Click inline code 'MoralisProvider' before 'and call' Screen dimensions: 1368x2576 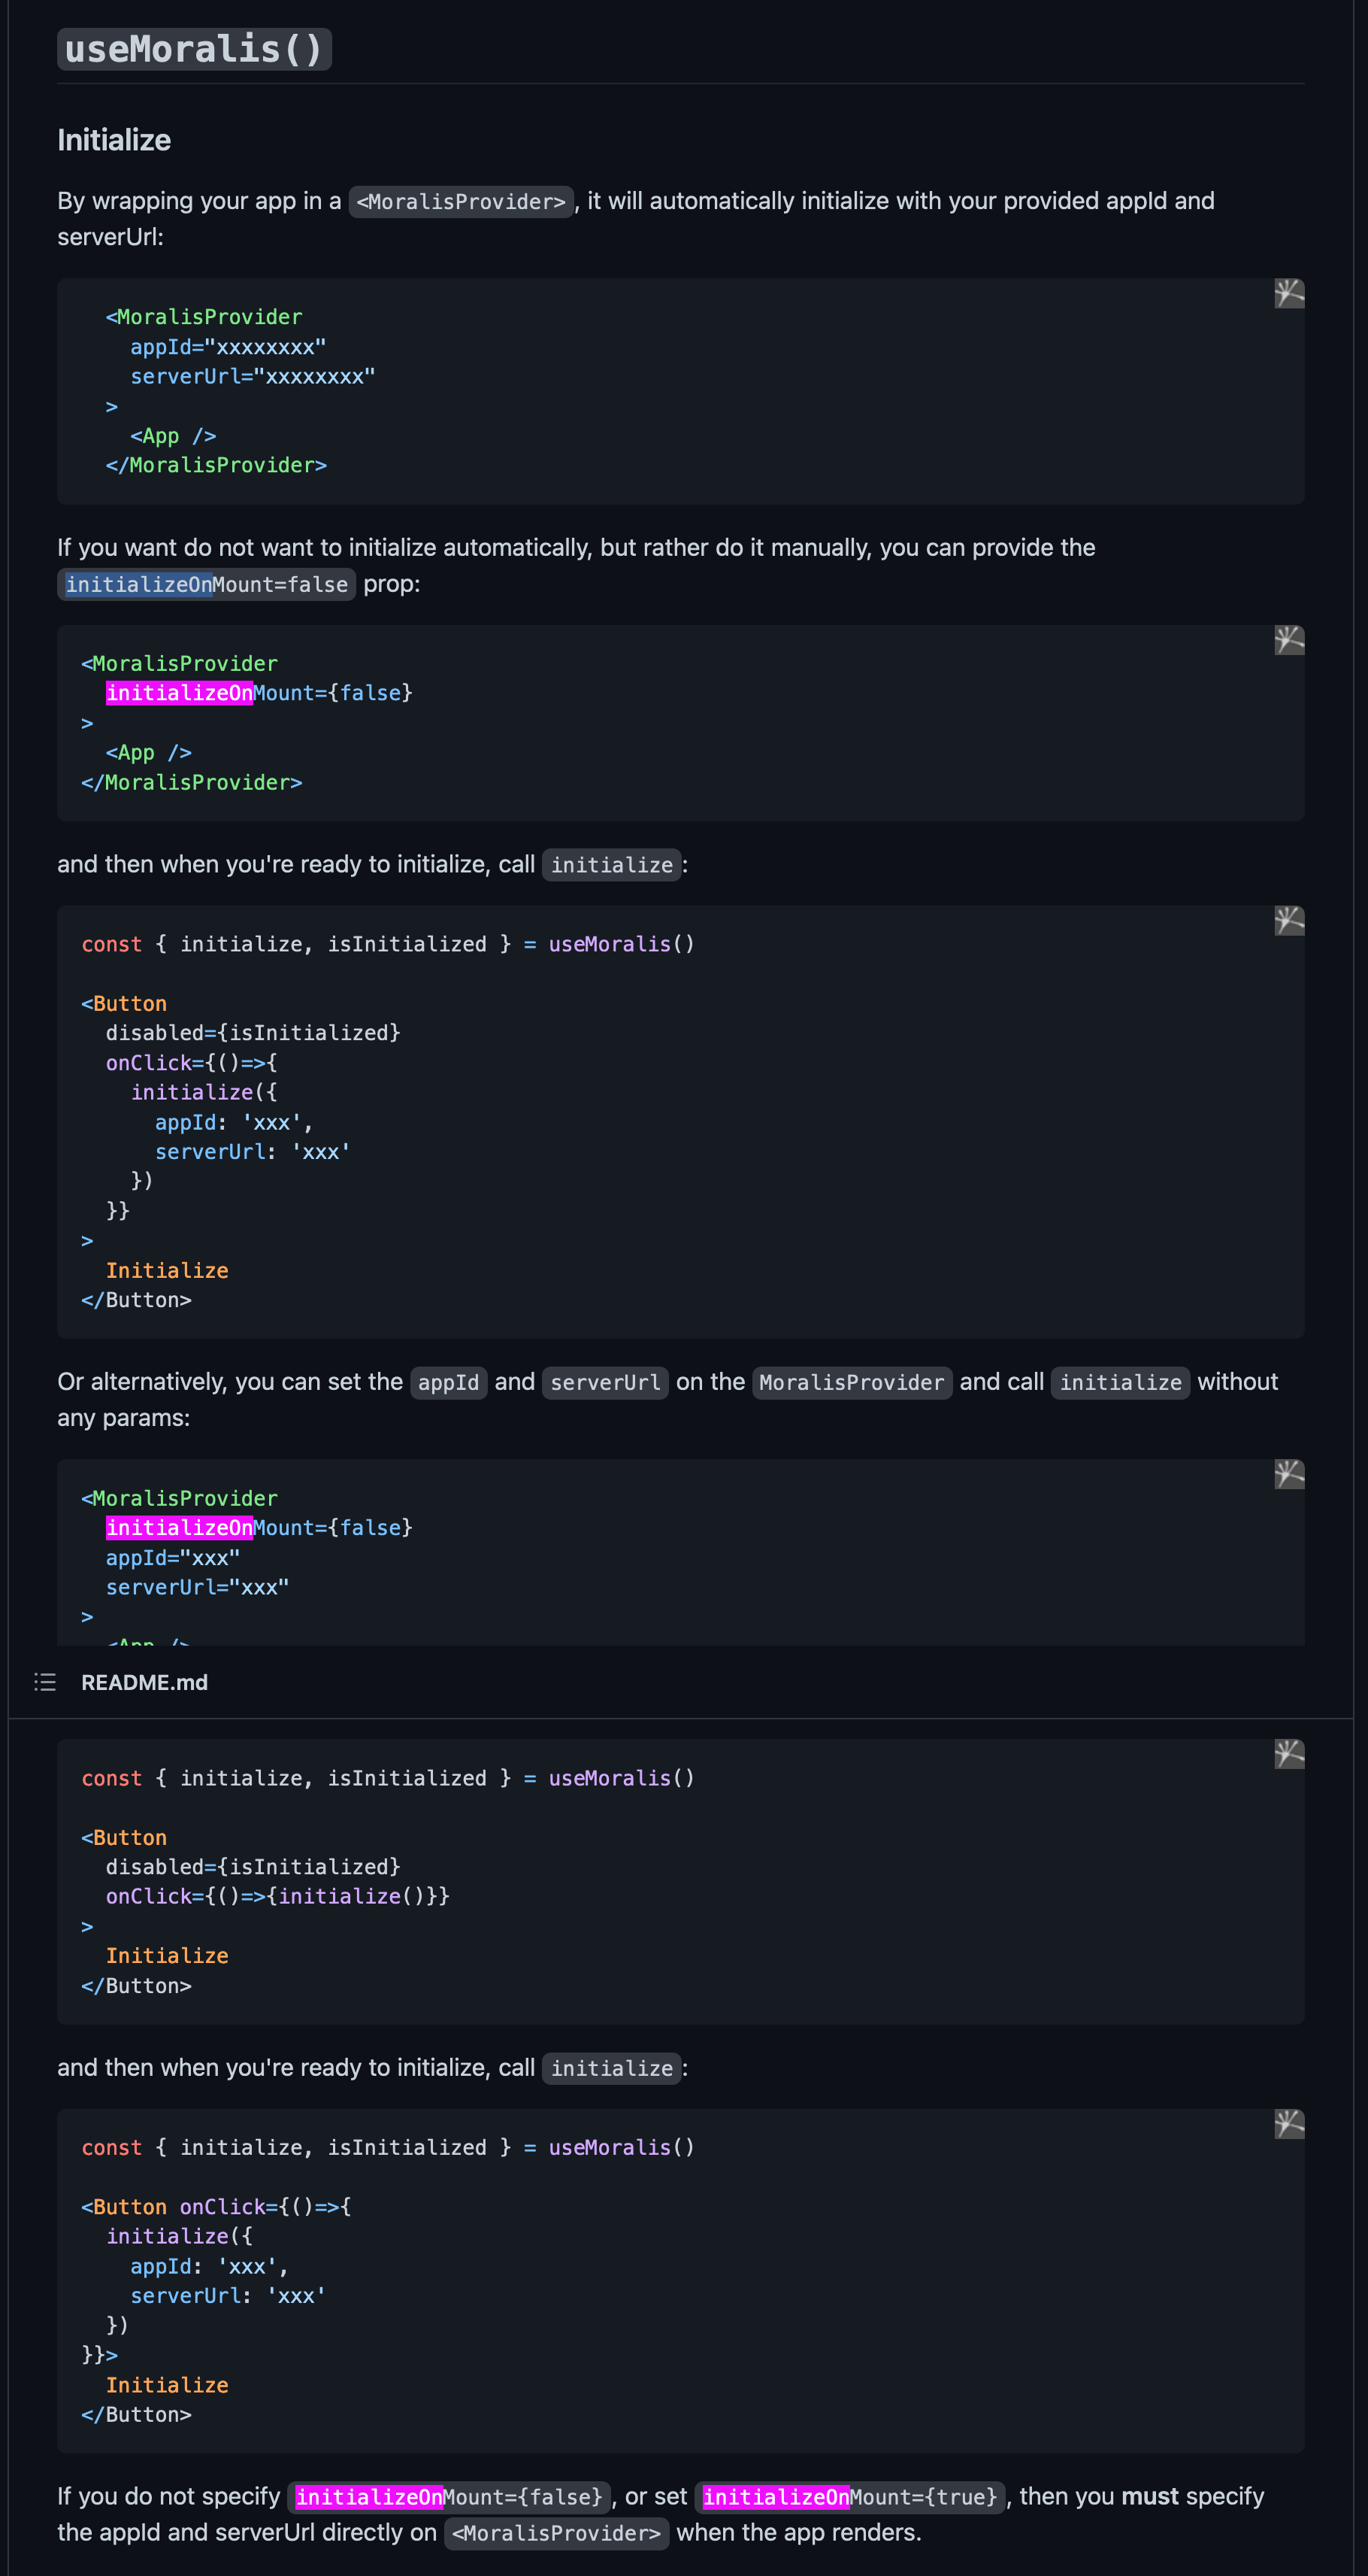[x=852, y=1382]
